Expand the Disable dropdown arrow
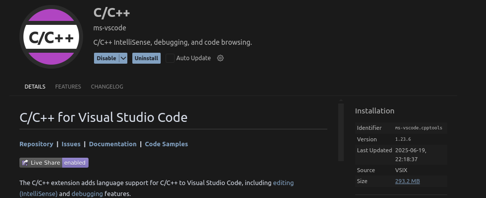Viewport: 486px width, 198px height. point(123,58)
